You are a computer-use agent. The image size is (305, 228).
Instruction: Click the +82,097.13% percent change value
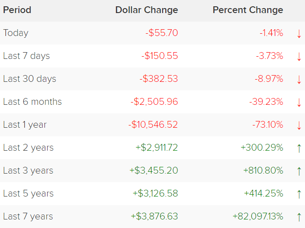[x=258, y=216]
